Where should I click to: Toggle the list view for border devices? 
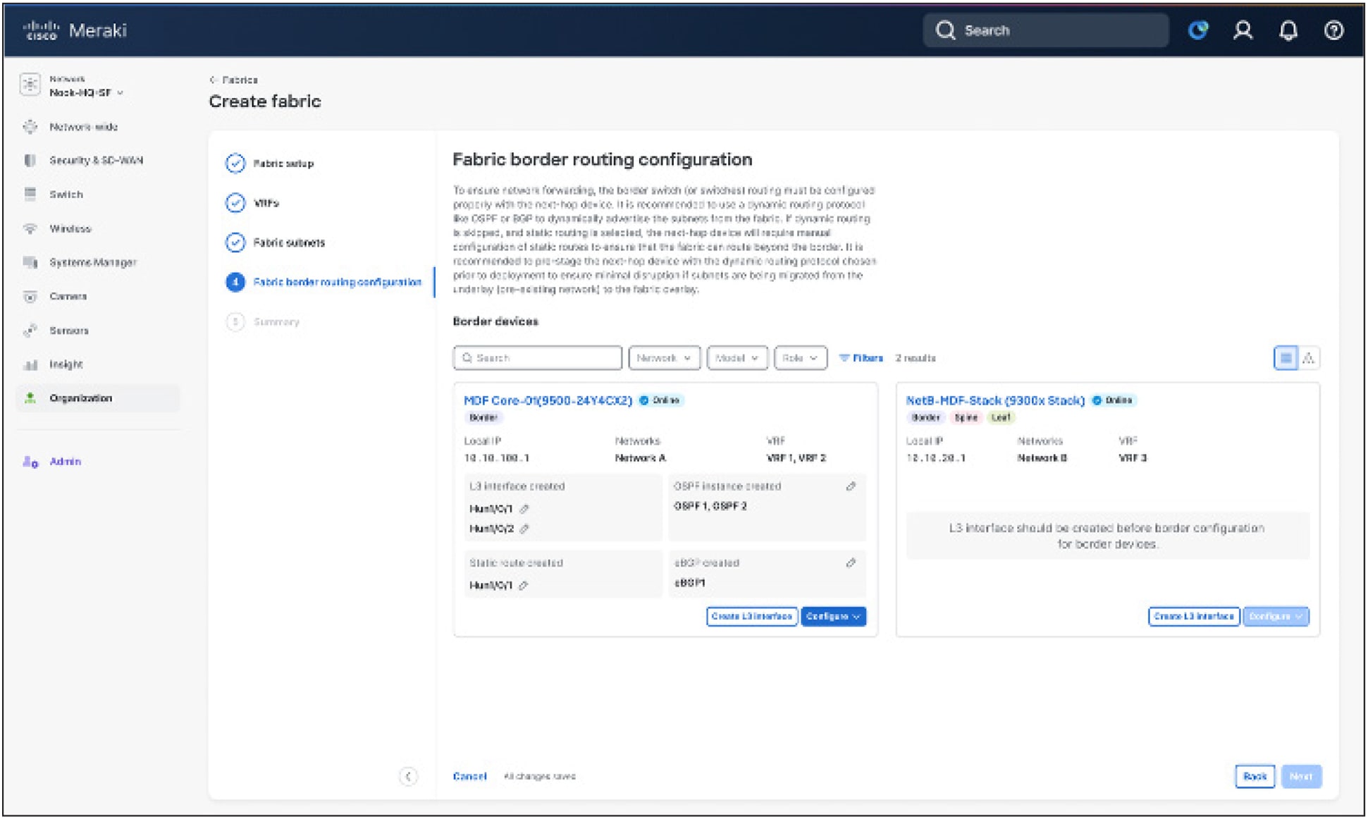click(1288, 357)
